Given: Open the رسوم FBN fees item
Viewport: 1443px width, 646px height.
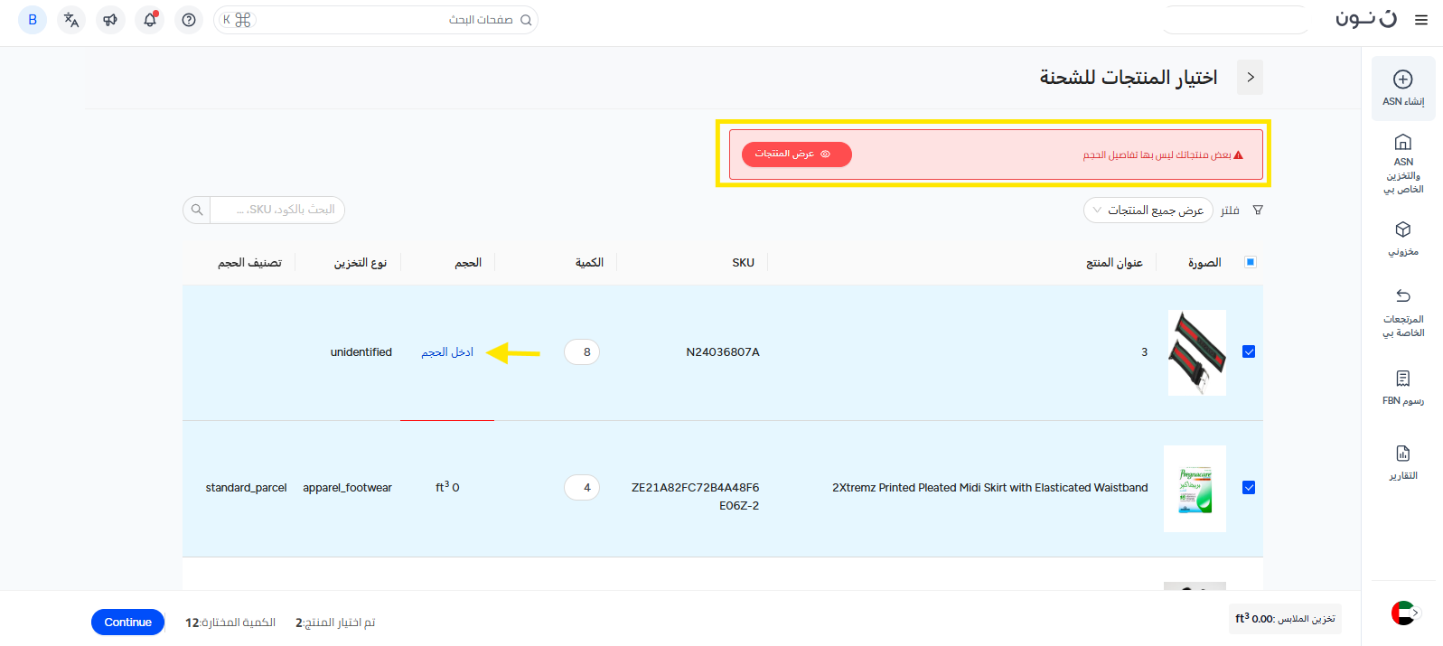Looking at the screenshot, I should [x=1403, y=388].
